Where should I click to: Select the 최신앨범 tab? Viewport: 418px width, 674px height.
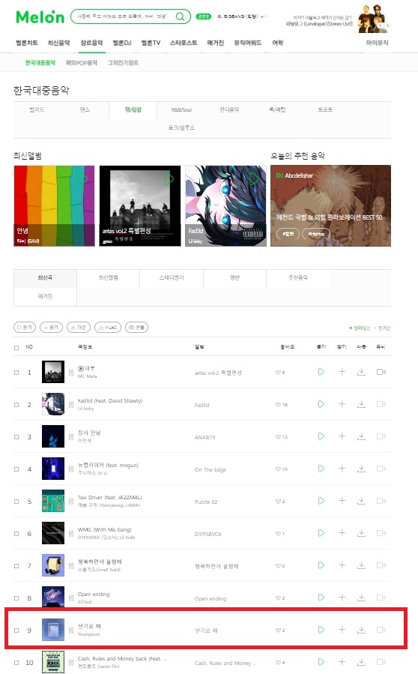coord(109,277)
